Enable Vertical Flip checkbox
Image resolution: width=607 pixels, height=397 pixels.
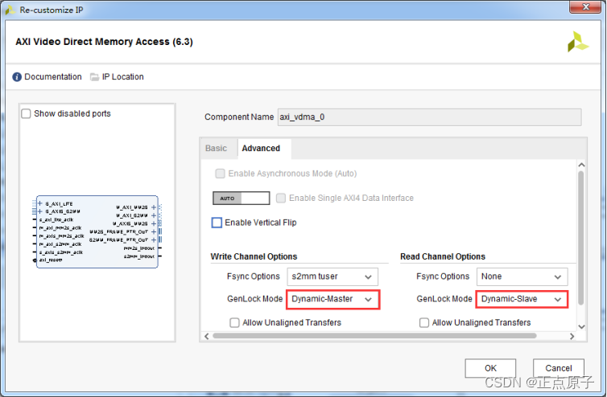(x=217, y=223)
